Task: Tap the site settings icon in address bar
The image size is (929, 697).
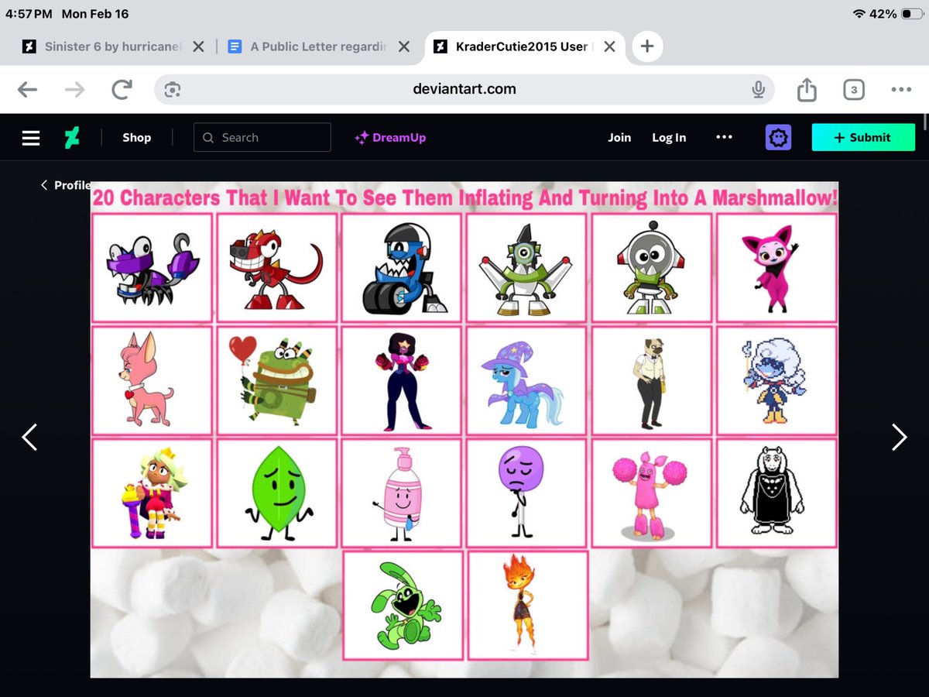Action: coord(172,90)
